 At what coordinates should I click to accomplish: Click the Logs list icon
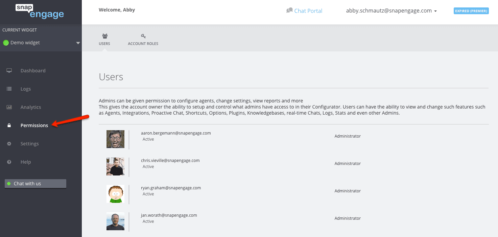9,89
